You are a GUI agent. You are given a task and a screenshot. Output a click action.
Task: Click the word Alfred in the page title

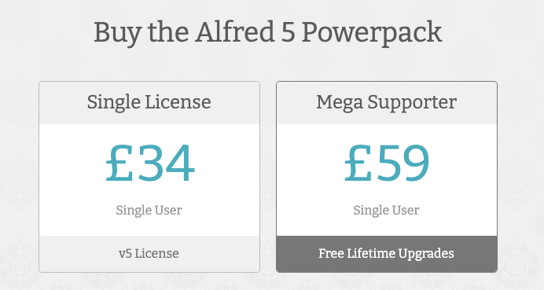point(235,32)
